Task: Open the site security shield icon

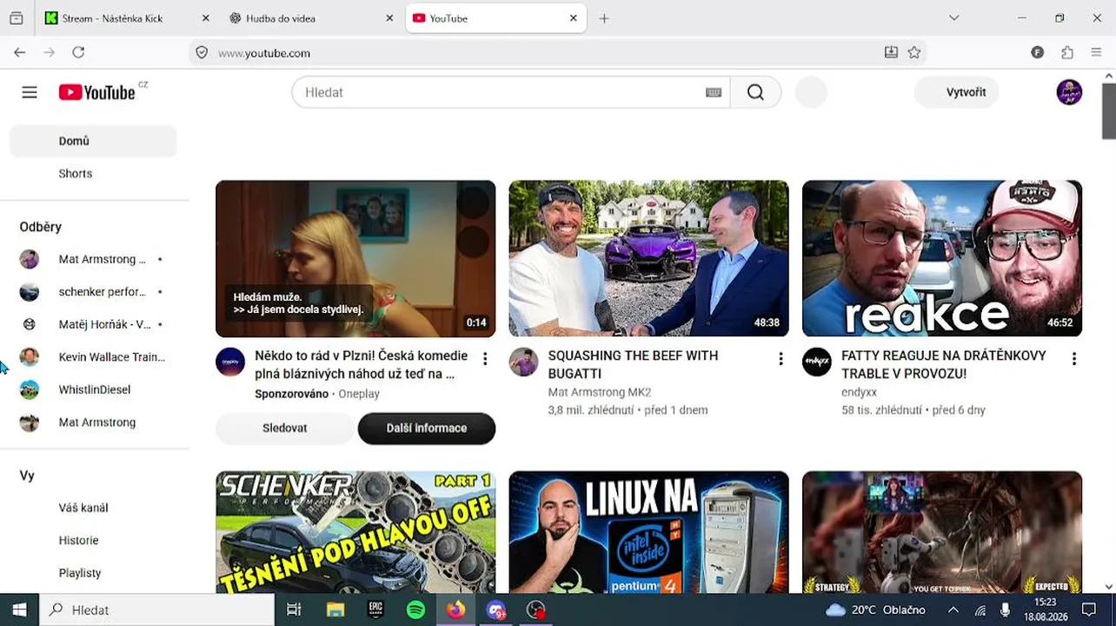Action: tap(202, 53)
